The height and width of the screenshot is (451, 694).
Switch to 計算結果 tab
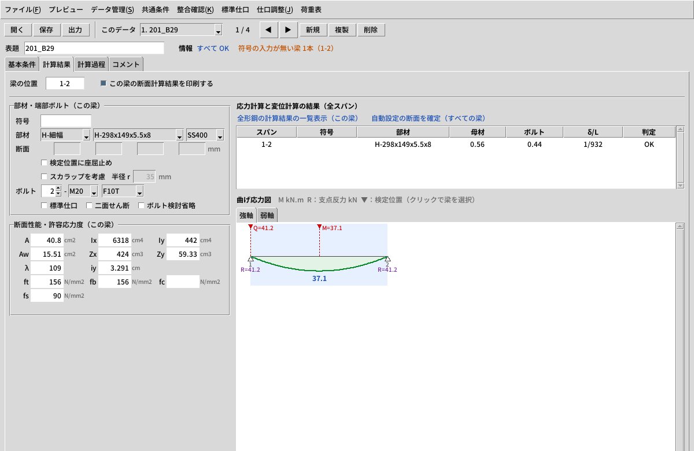[57, 64]
